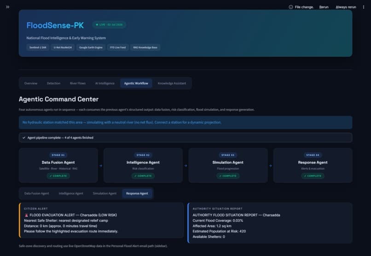Screen dimensions: 371x256
Task: Click Always rerun
Action: 346,7
